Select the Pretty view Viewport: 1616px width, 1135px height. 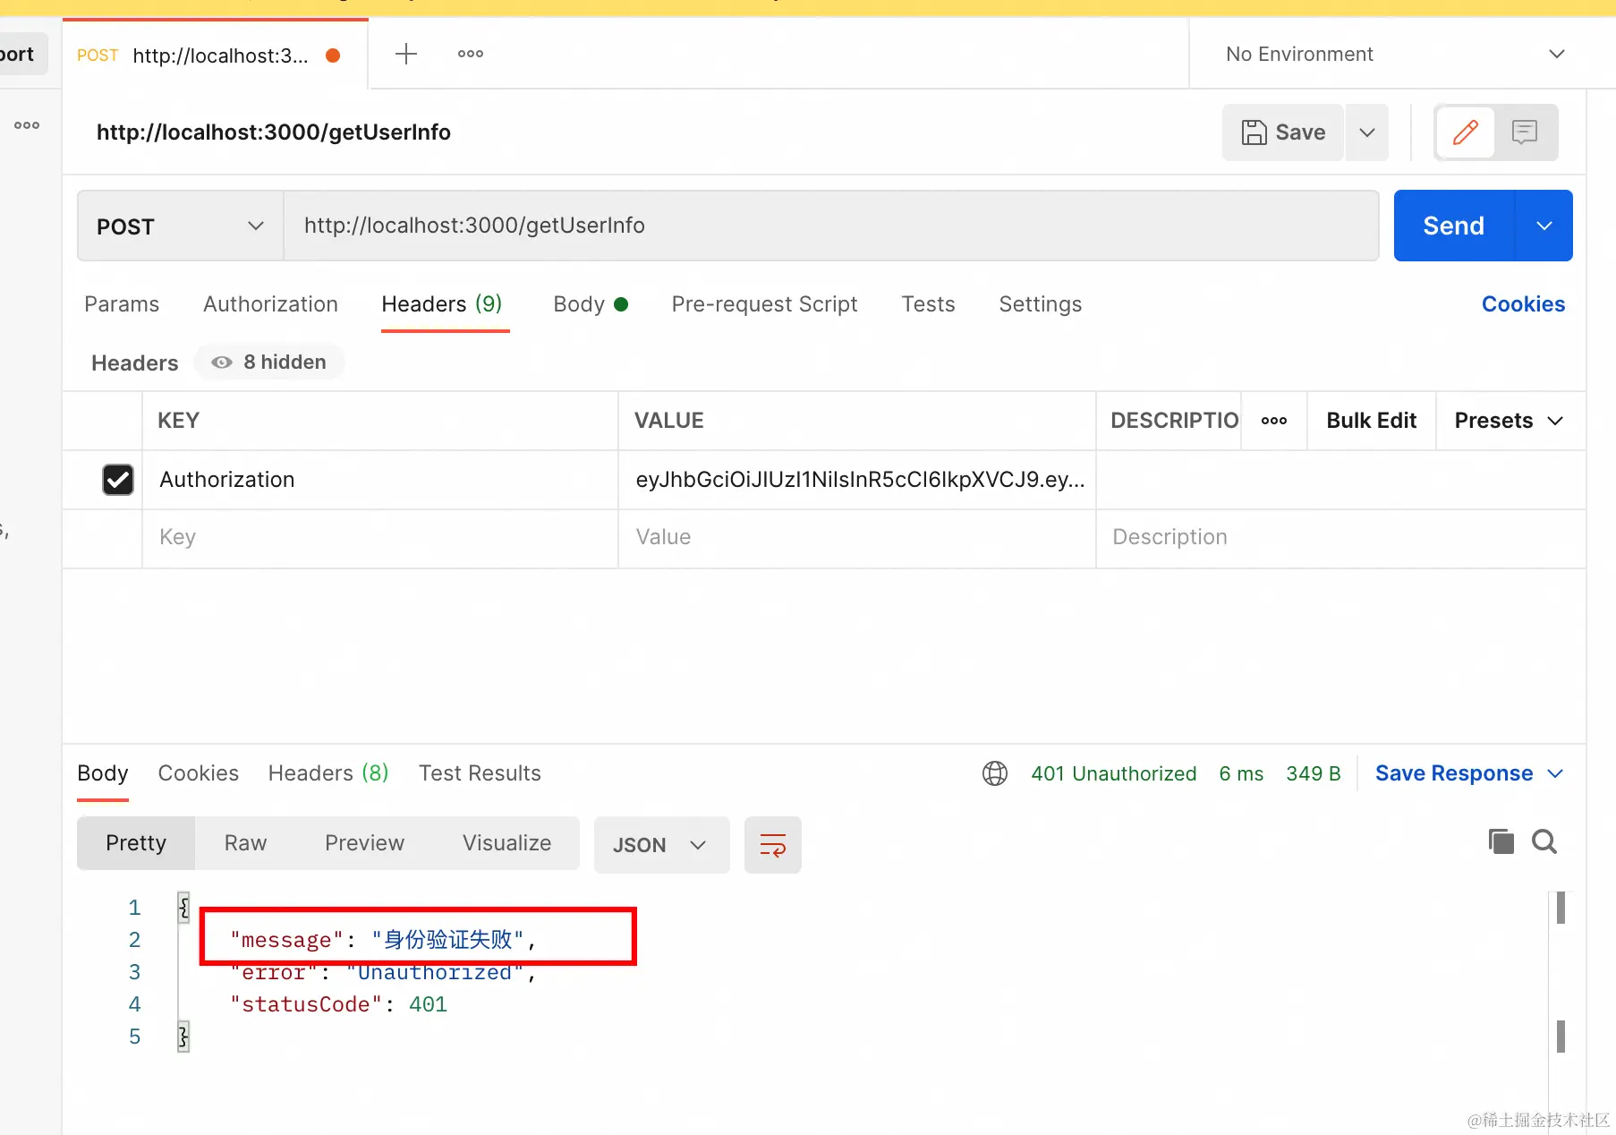pos(136,843)
